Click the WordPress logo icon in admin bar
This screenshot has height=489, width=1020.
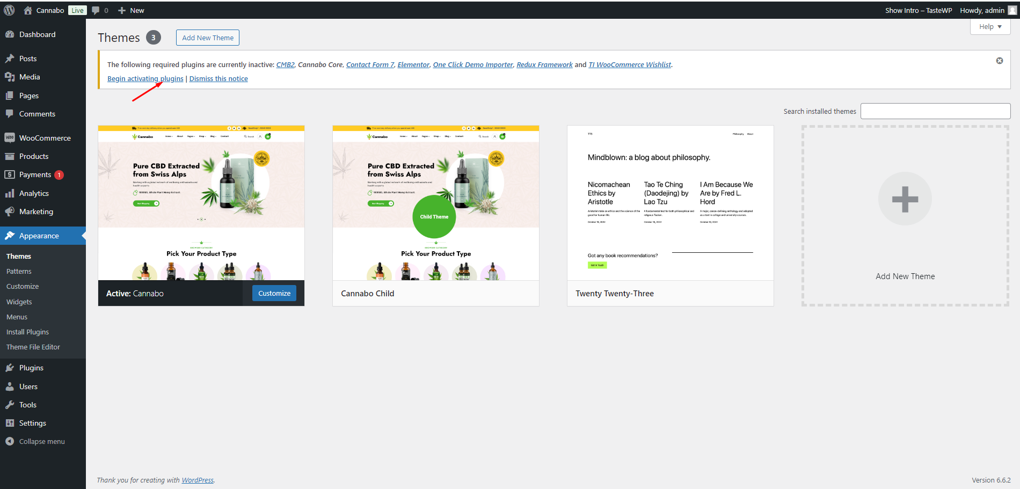[9, 10]
